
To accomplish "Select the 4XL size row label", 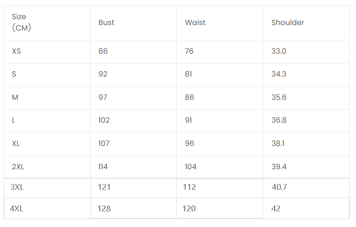I will (17, 209).
